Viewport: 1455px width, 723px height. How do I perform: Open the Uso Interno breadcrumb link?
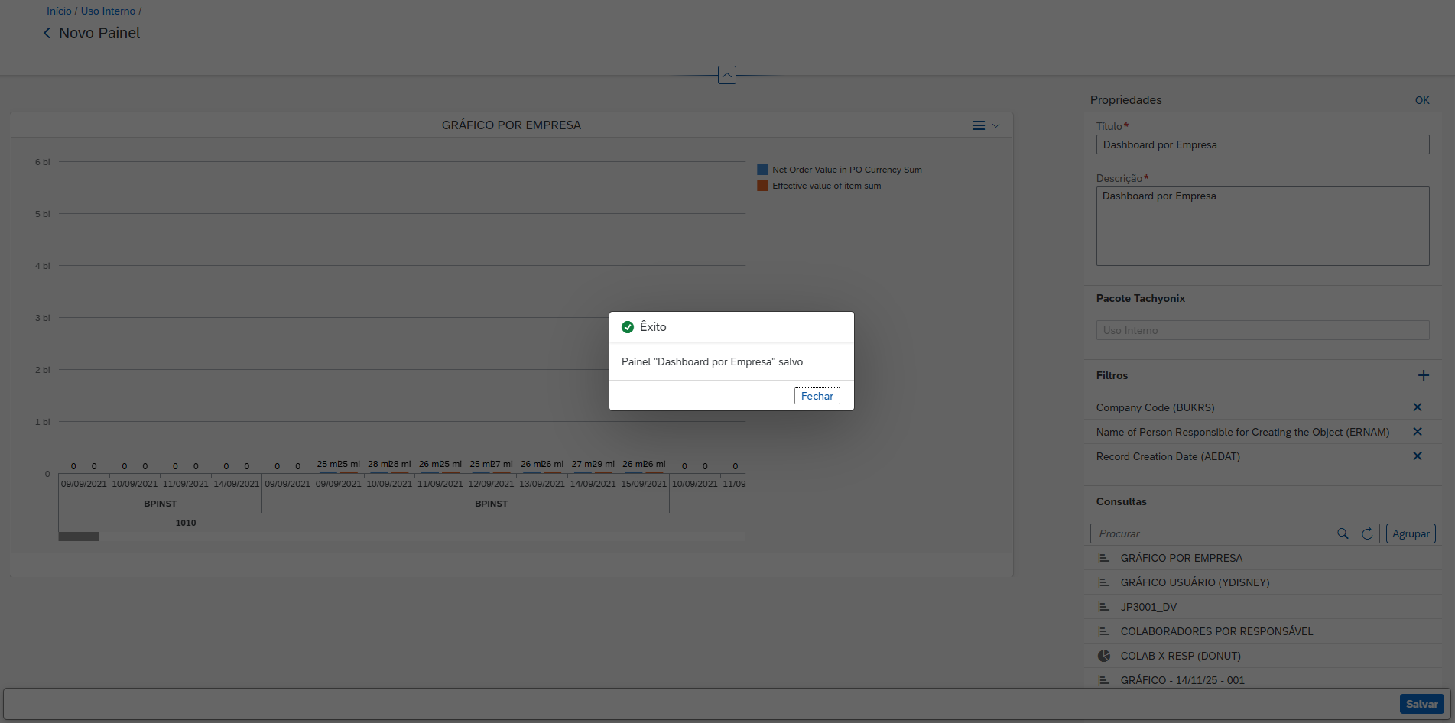[108, 11]
